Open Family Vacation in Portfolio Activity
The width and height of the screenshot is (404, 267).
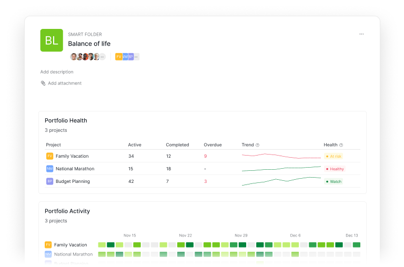70,244
